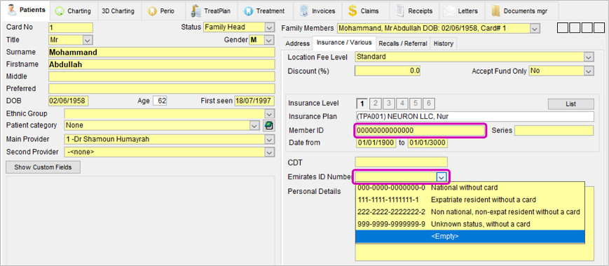The width and height of the screenshot is (609, 266).
Task: Open the Letters tab
Action: tap(462, 11)
